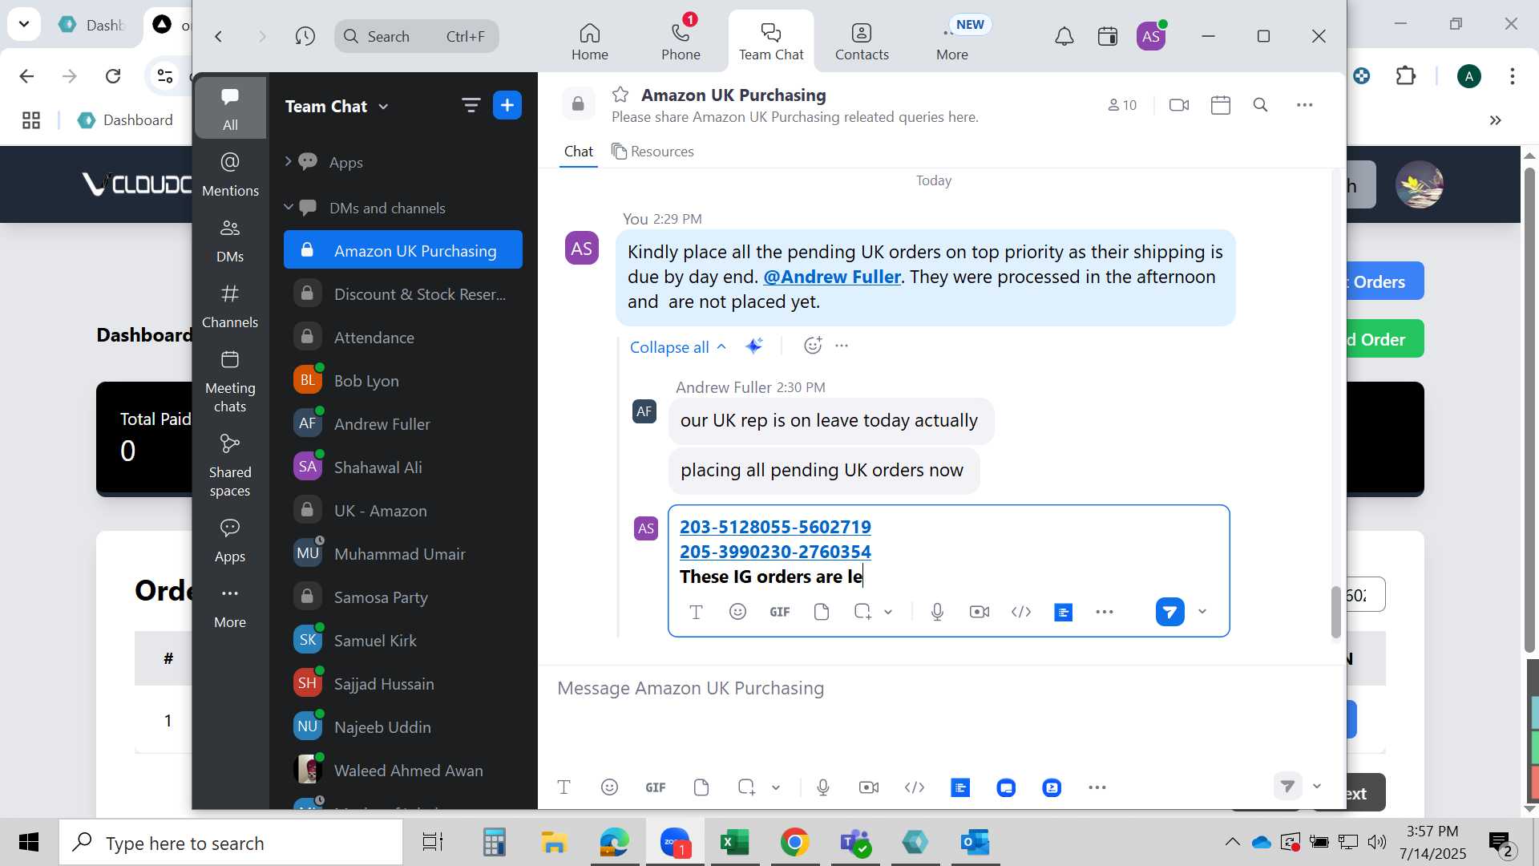Image resolution: width=1539 pixels, height=866 pixels.
Task: Open the history clock icon
Action: coord(305,36)
